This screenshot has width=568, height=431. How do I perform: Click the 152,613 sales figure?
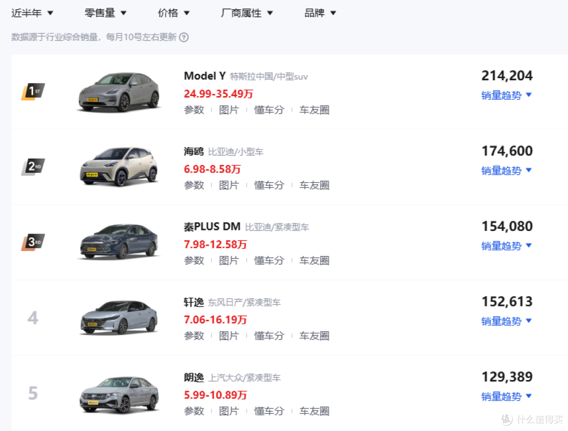pyautogui.click(x=507, y=301)
